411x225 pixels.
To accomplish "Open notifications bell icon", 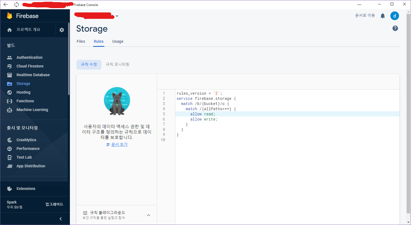I will coord(383,16).
